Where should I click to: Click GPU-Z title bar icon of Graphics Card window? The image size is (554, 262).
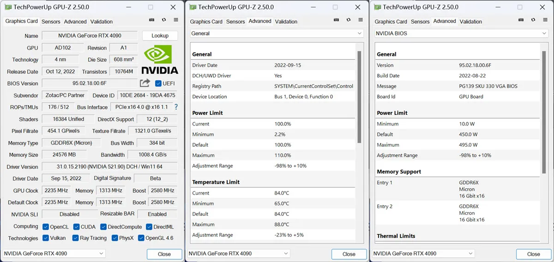coord(8,7)
